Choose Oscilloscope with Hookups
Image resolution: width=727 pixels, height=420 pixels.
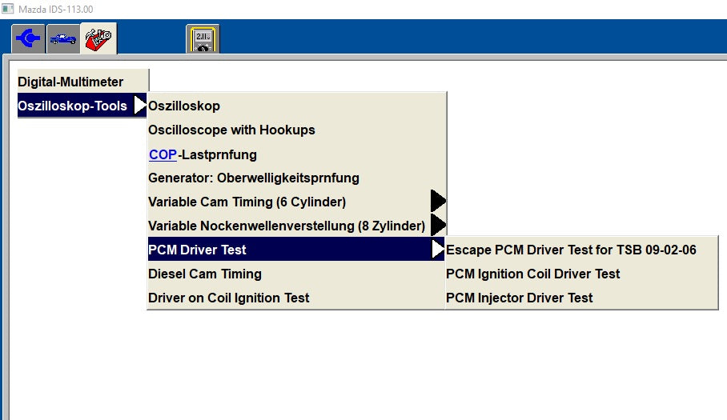pyautogui.click(x=231, y=130)
